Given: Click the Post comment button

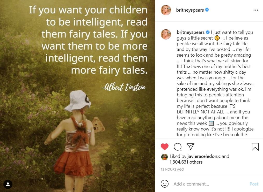Looking at the screenshot, I should click(254, 184).
